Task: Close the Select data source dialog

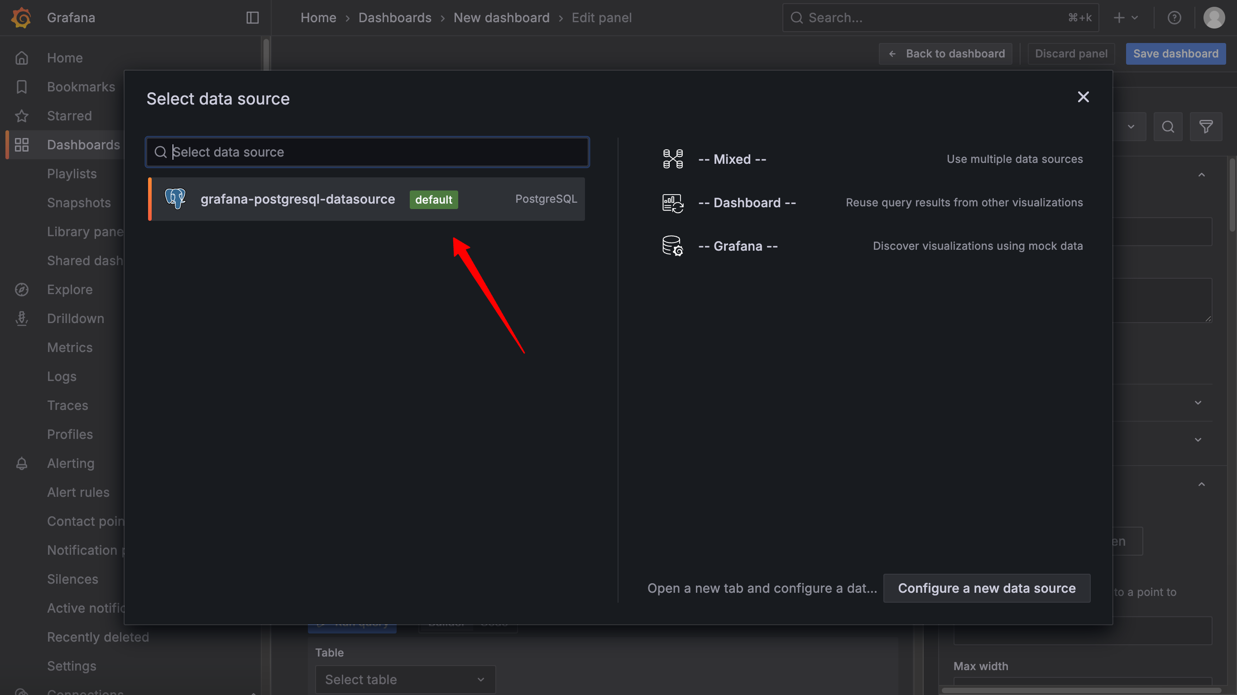Action: [x=1083, y=97]
